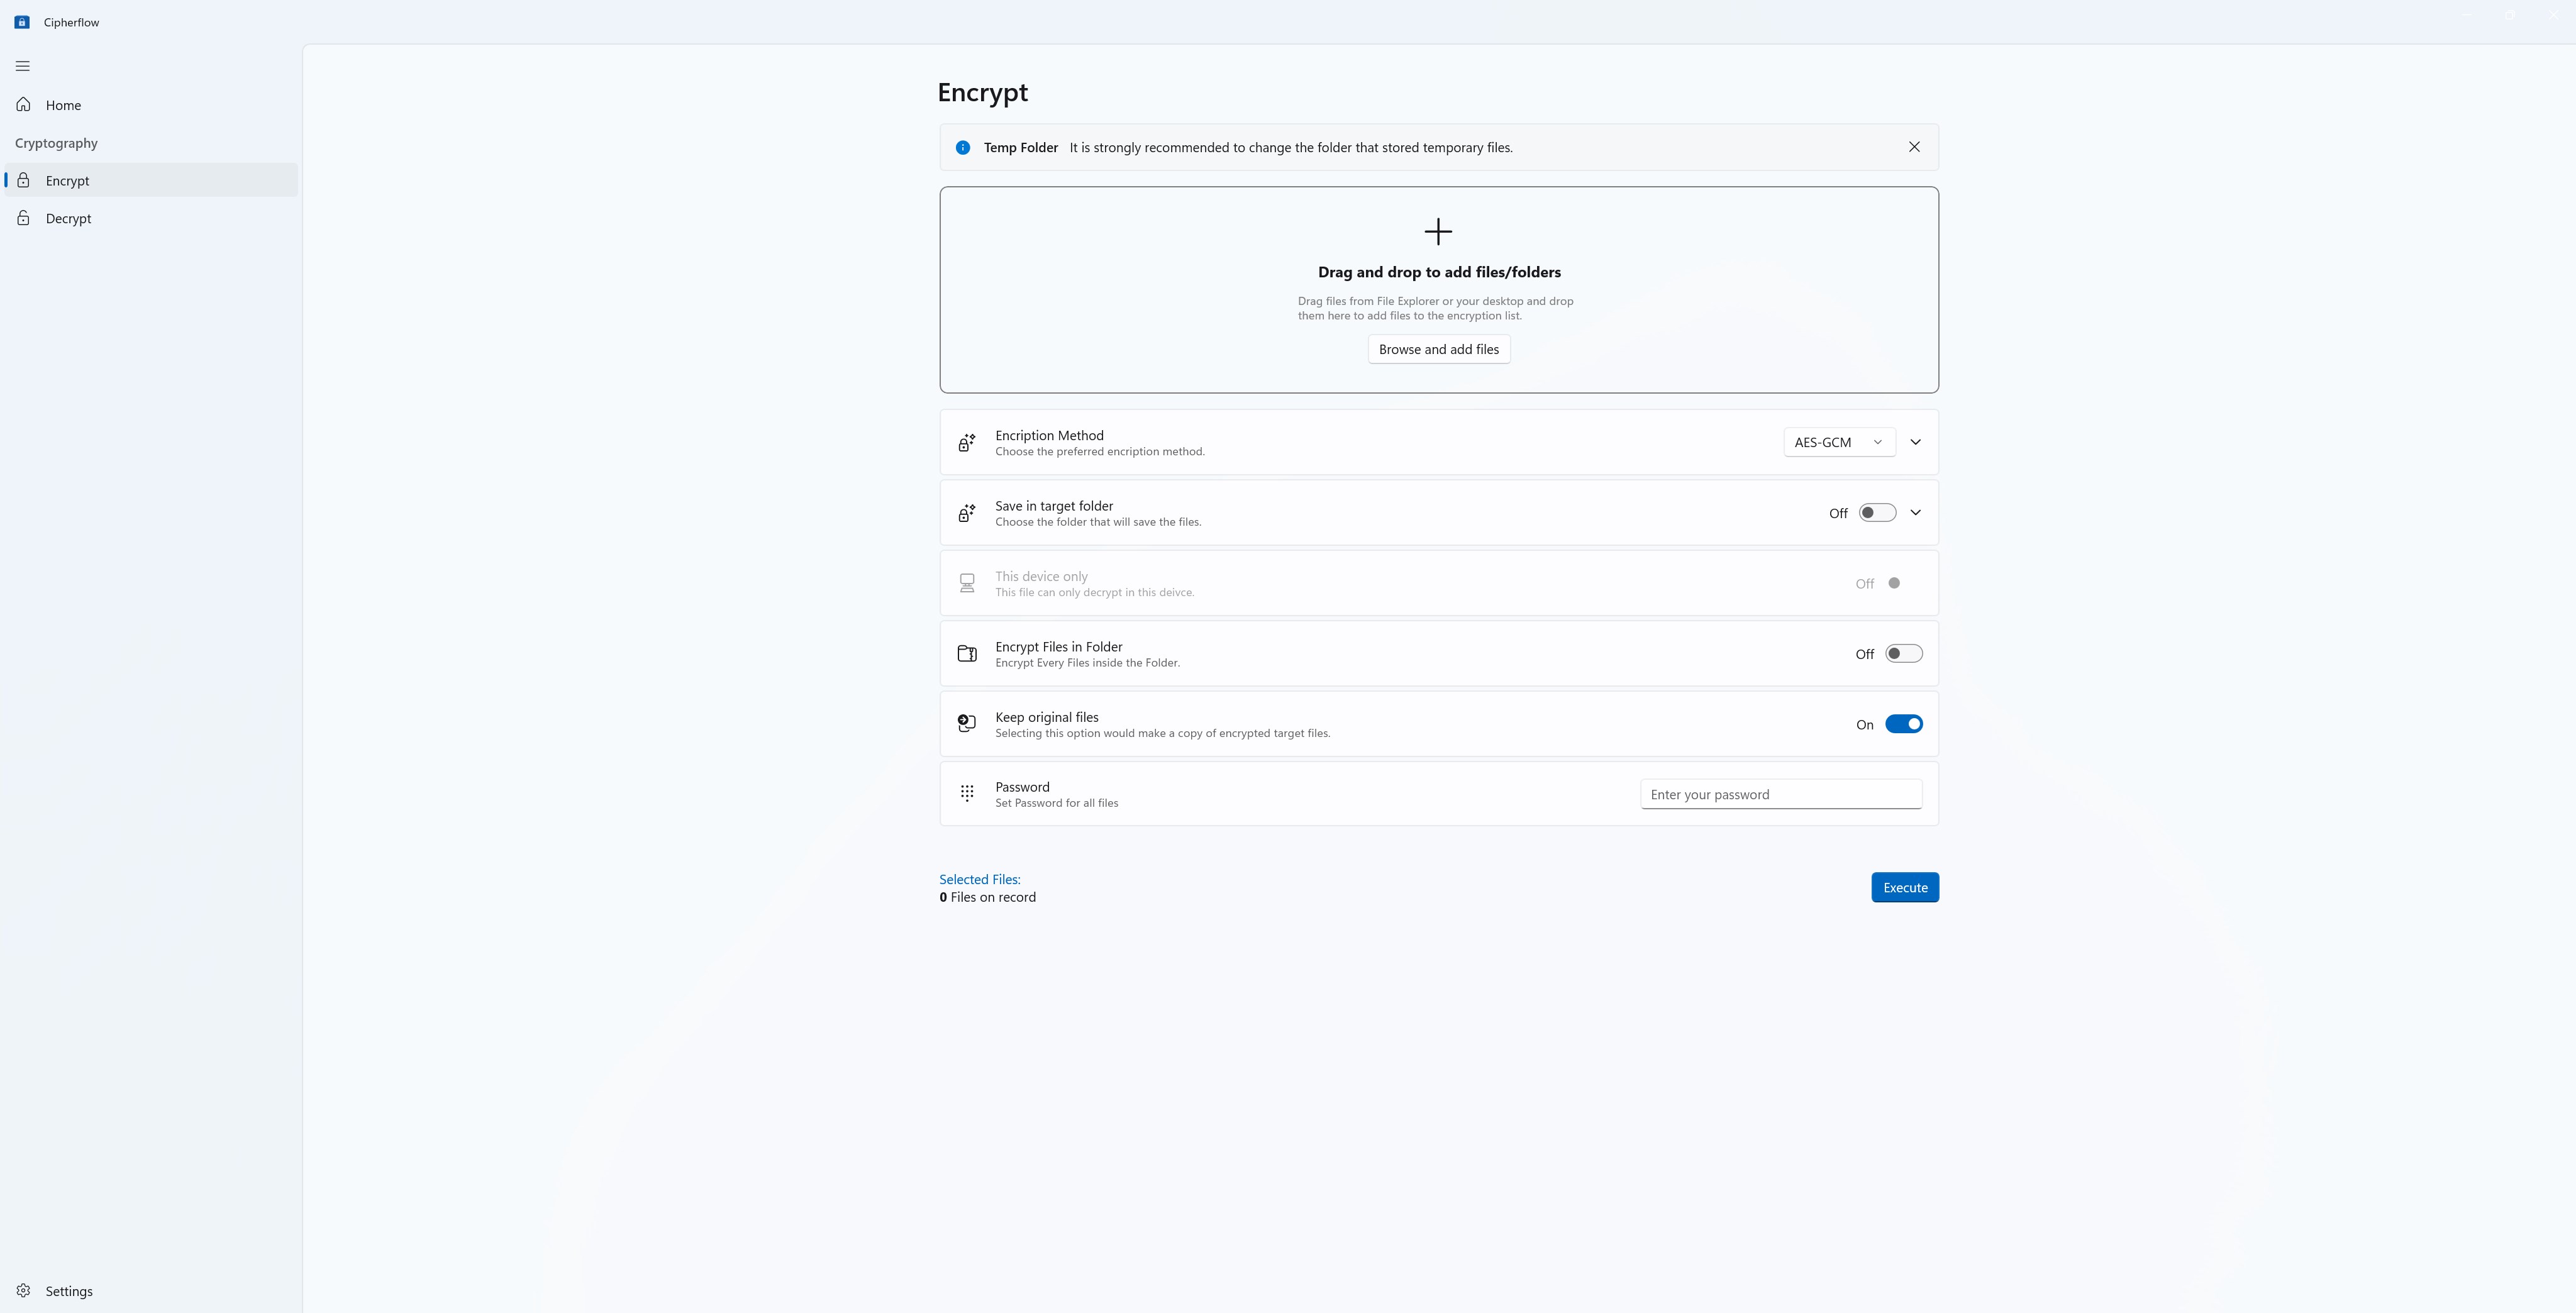2576x1313 pixels.
Task: Click the Encrypt Files in Folder icon
Action: click(967, 654)
